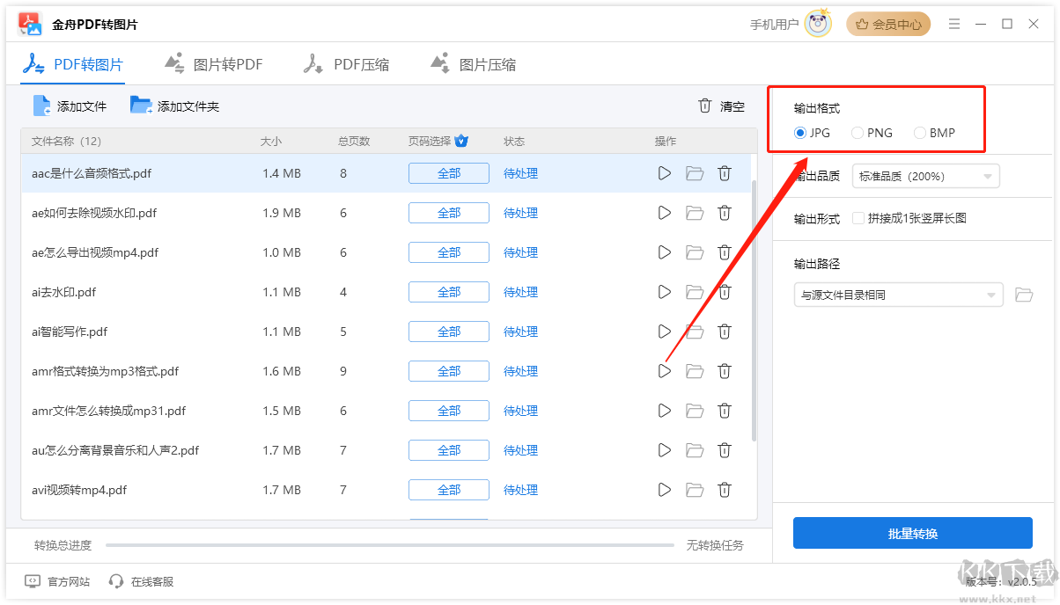1060x605 pixels.
Task: Delete ai去水印.pdf from the list
Action: [x=725, y=292]
